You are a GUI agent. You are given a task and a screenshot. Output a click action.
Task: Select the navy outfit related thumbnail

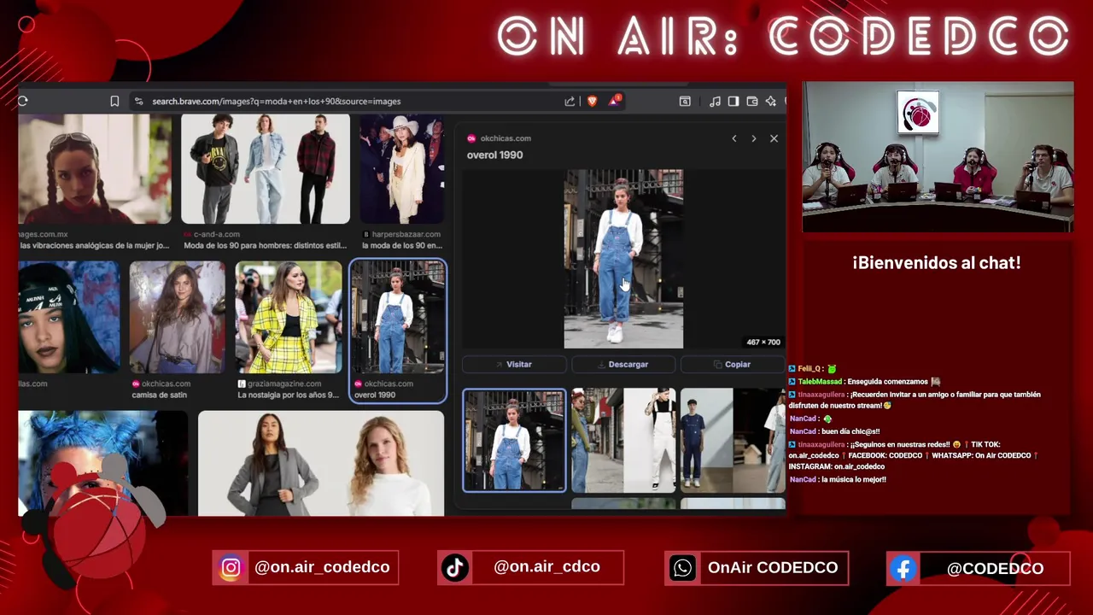[733, 441]
